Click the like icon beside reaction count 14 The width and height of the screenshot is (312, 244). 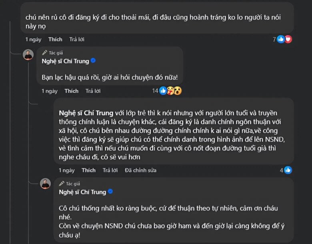[163, 91]
